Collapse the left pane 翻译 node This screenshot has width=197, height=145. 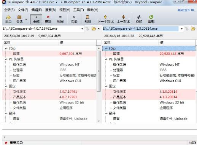point(6,113)
